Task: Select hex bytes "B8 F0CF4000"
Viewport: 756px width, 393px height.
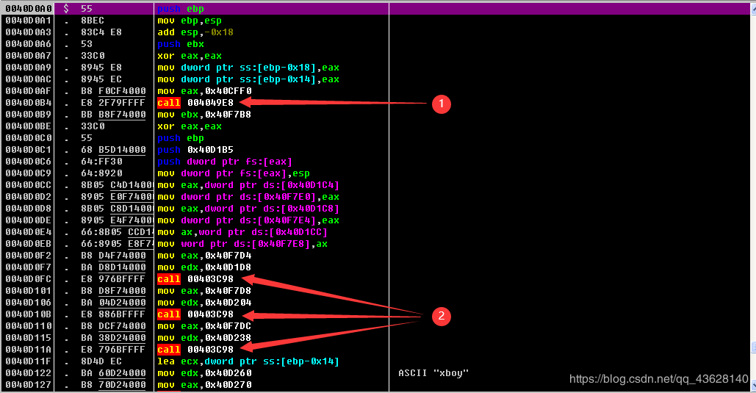Action: [113, 91]
